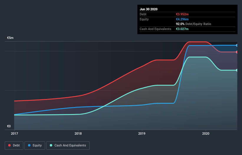Click the blue Equity endpoint marker
This screenshot has height=155, width=242.
tap(237, 45)
